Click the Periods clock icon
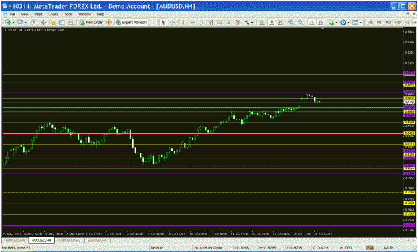The width and height of the screenshot is (418, 252). [343, 23]
